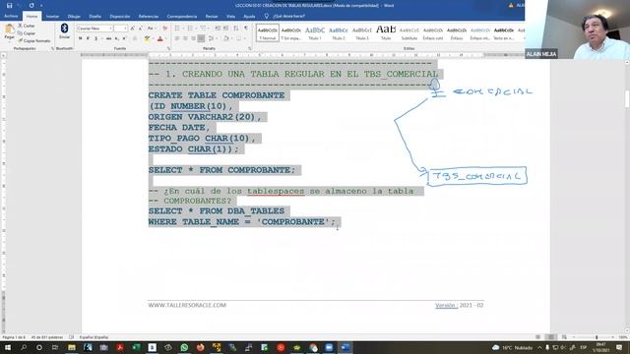This screenshot has width=630, height=354.
Task: Click the Word icon in the taskbar
Action: (x=346, y=347)
